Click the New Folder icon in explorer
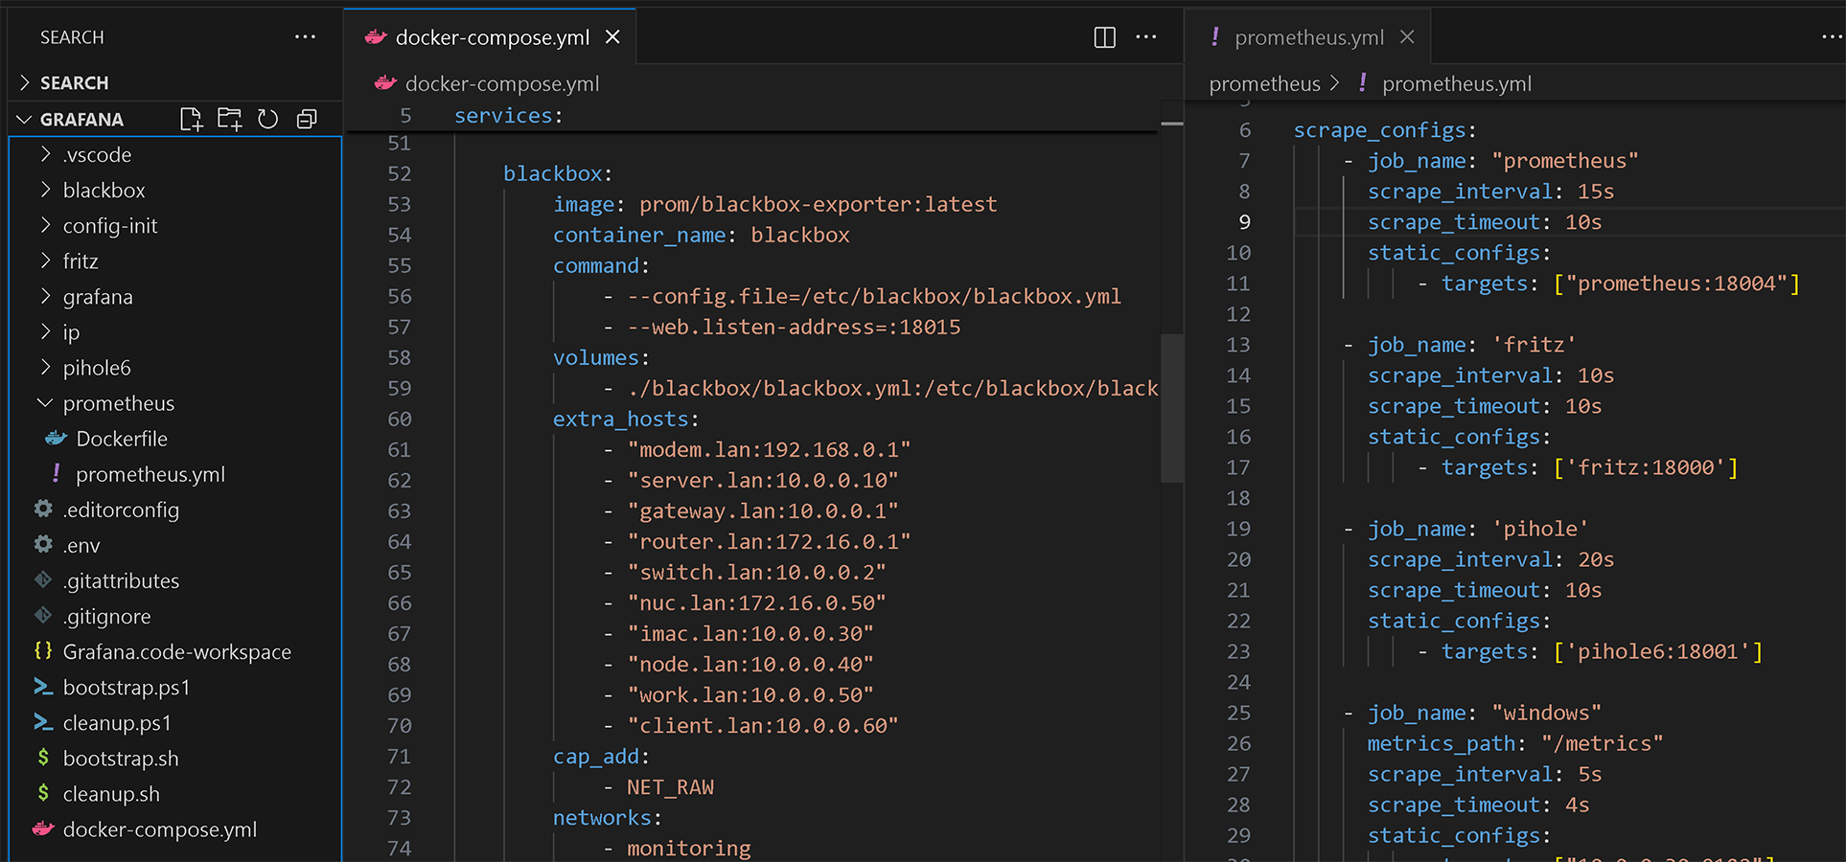Screen dimensions: 1846x862 [229, 119]
